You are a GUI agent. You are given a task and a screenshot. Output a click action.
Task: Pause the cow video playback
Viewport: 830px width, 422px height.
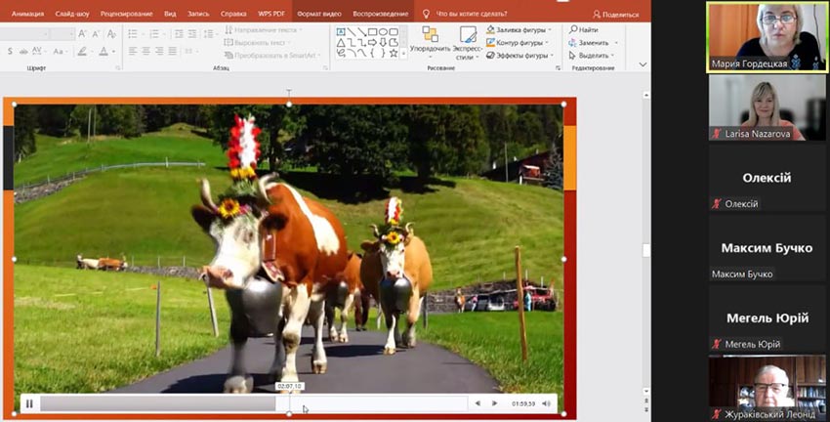(x=29, y=403)
